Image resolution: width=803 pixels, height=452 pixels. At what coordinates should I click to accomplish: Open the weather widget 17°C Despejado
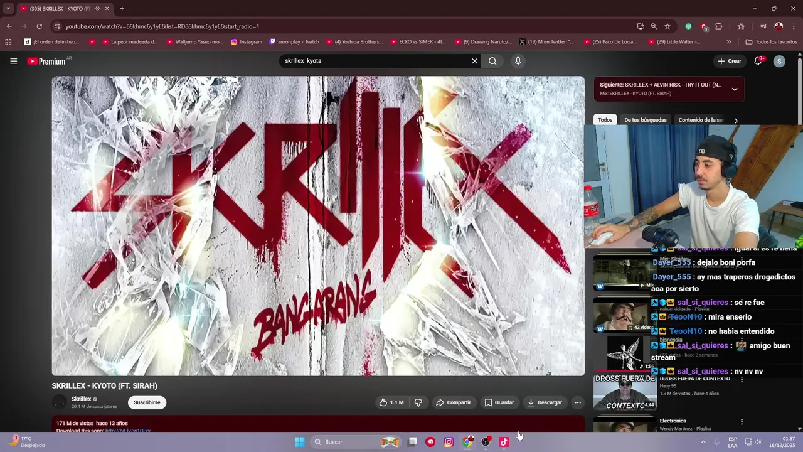coord(27,442)
